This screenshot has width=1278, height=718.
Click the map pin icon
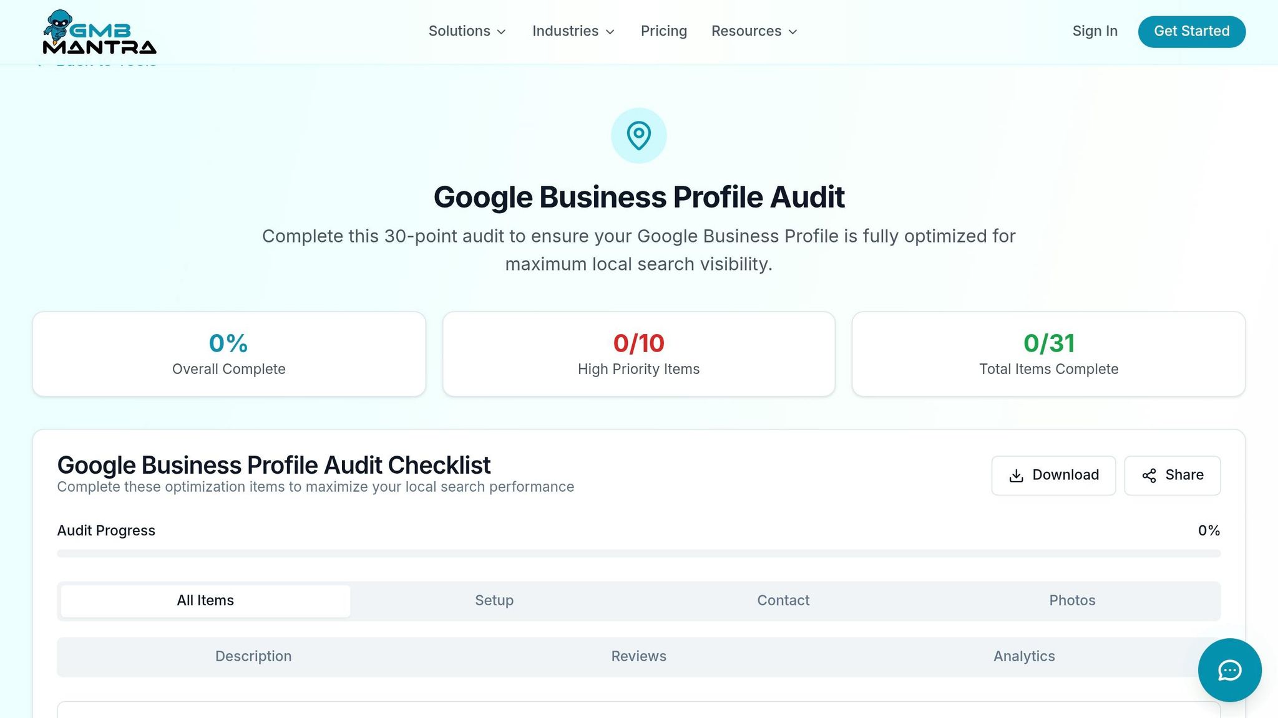[x=638, y=136]
